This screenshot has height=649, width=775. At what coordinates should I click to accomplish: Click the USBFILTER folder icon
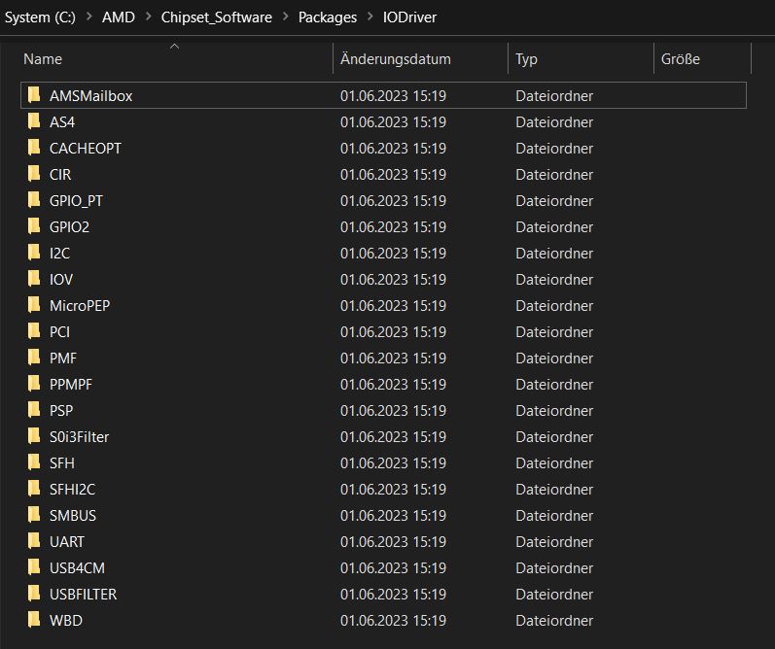[34, 593]
